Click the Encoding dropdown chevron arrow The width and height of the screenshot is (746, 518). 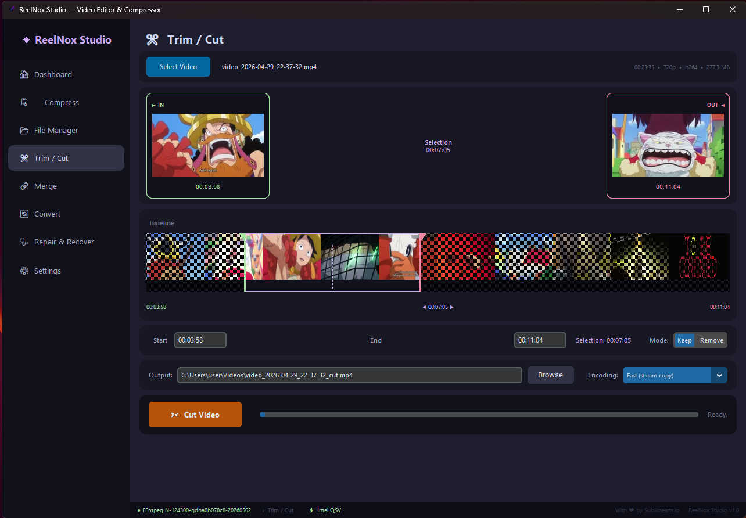pyautogui.click(x=719, y=375)
